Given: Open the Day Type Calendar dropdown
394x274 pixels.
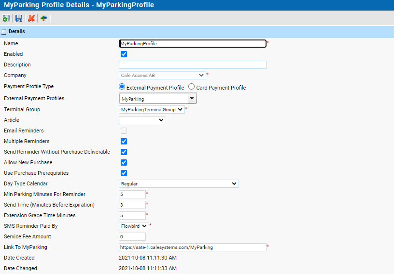Looking at the screenshot, I should pyautogui.click(x=179, y=184).
